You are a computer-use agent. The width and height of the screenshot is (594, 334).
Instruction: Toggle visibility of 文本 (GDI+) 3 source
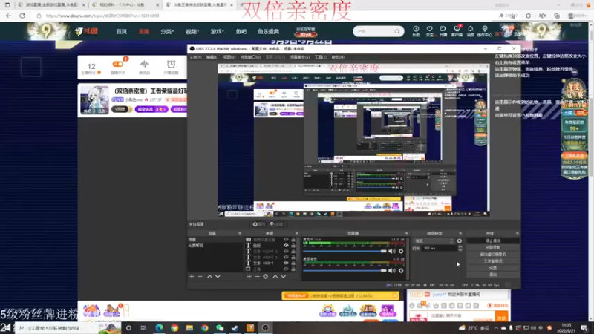[286, 252]
